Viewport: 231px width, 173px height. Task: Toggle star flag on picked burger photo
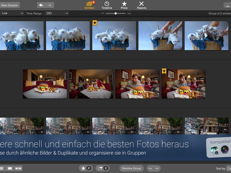[164, 71]
